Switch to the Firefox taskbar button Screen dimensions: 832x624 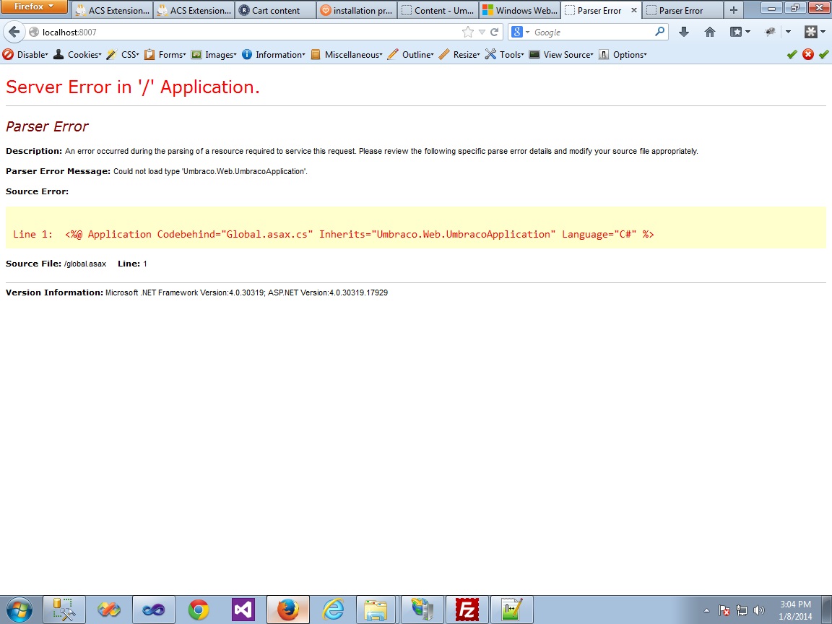(x=288, y=610)
